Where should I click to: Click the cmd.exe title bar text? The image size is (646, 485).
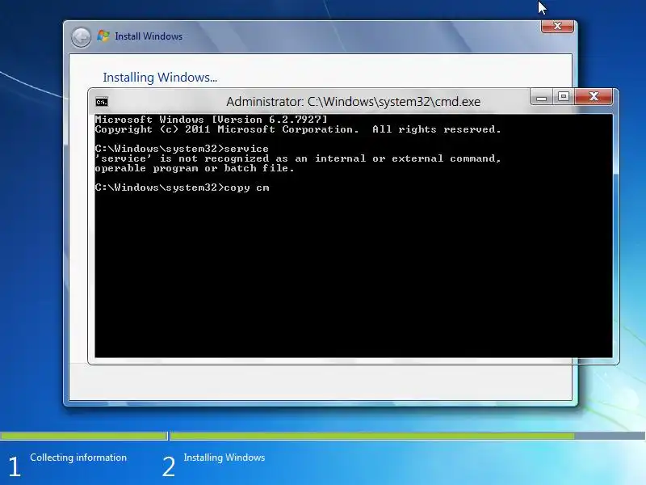coord(353,102)
